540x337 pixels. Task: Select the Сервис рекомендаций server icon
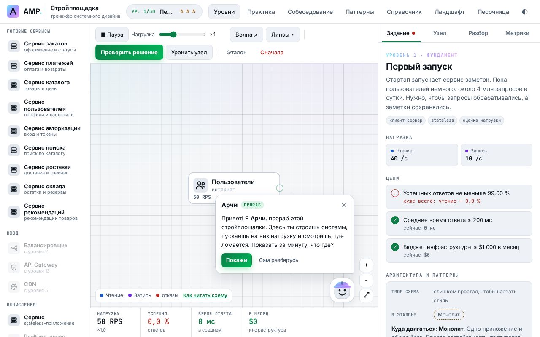pos(14,212)
